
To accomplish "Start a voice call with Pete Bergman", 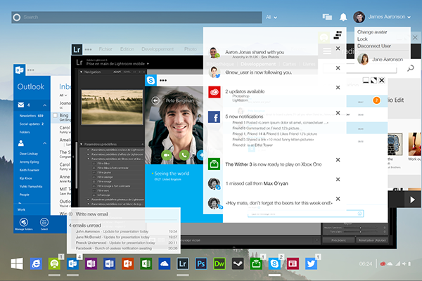I will [184, 155].
